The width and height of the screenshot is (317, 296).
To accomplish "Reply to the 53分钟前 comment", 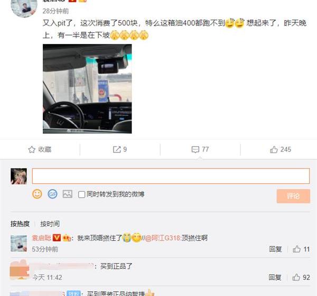I will tap(275, 249).
